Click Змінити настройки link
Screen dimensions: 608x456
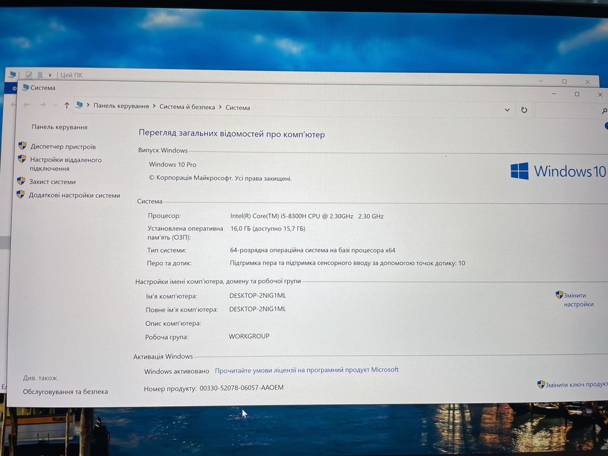tap(578, 300)
